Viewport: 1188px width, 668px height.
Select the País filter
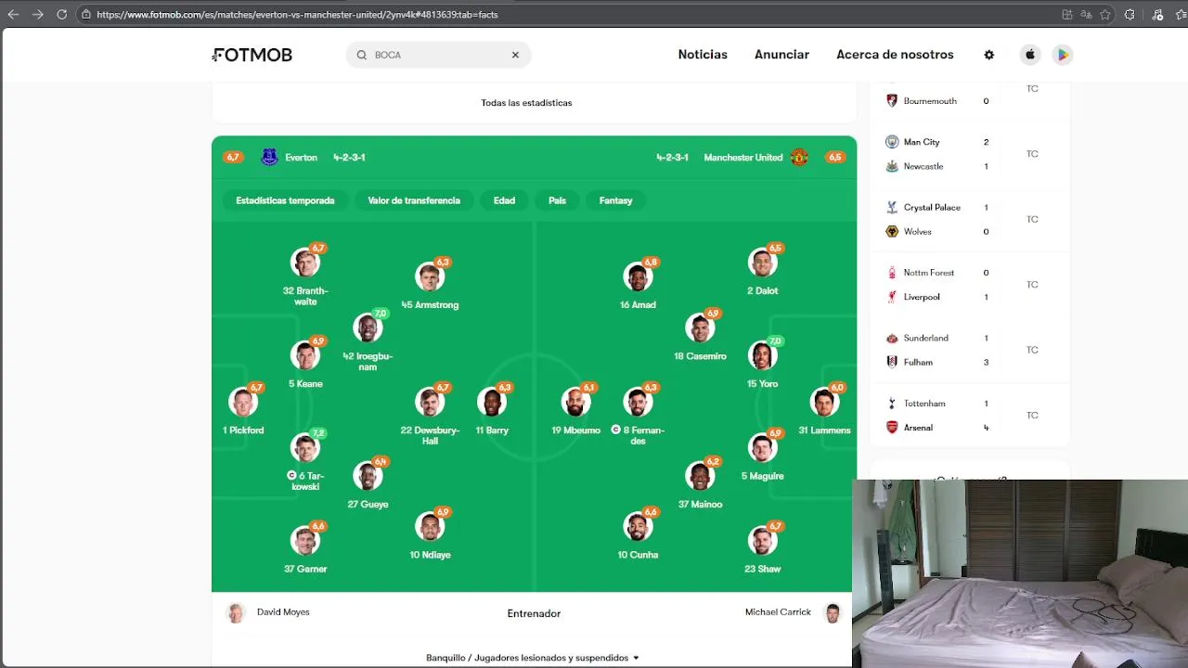(x=557, y=200)
